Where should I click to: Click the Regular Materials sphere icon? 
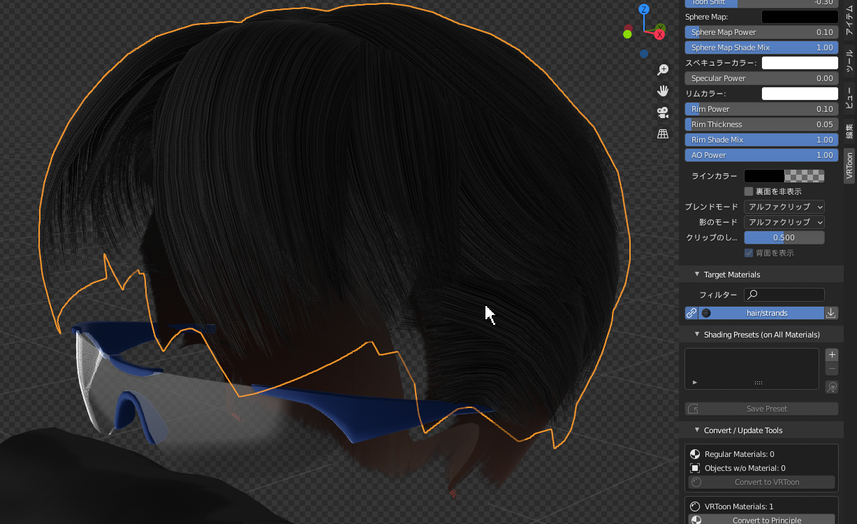(695, 454)
